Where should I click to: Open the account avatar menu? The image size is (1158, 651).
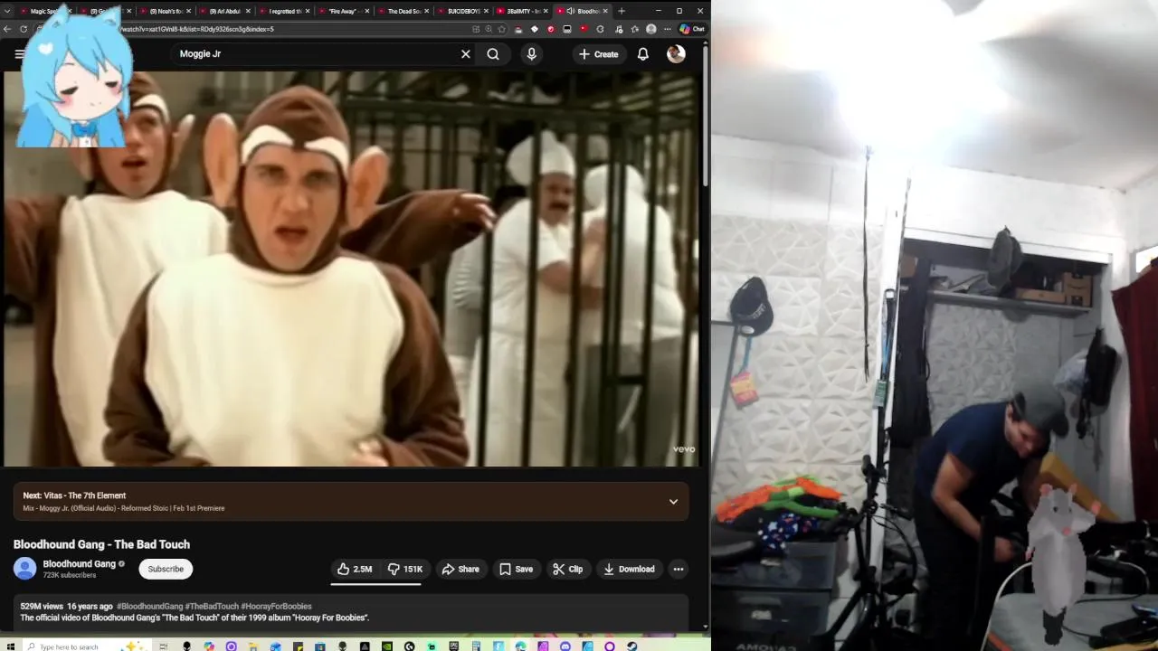coord(676,54)
